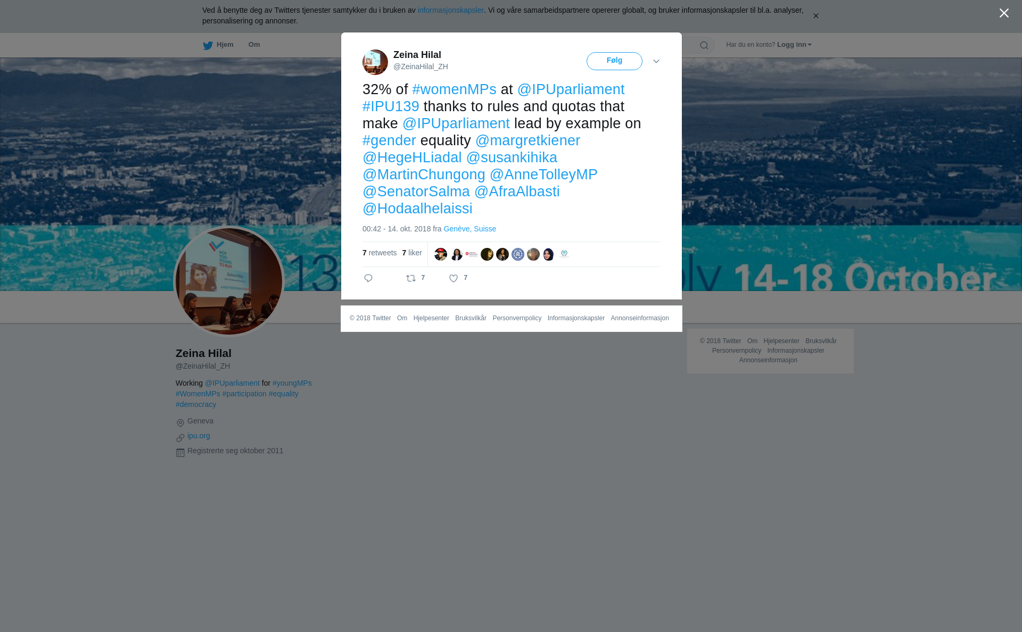Open the @margretkiener mention link
This screenshot has width=1022, height=632.
click(x=528, y=140)
